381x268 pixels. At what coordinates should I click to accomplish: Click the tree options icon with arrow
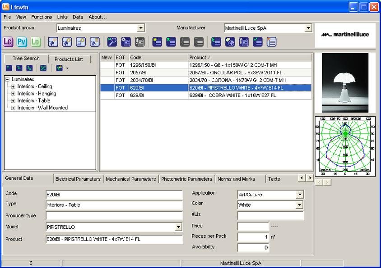point(59,68)
